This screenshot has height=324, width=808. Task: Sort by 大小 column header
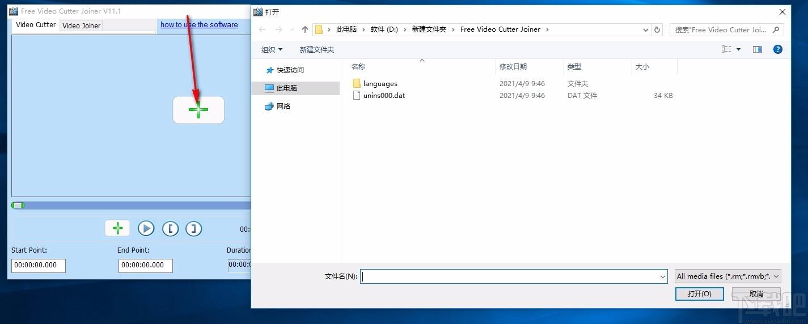[642, 67]
